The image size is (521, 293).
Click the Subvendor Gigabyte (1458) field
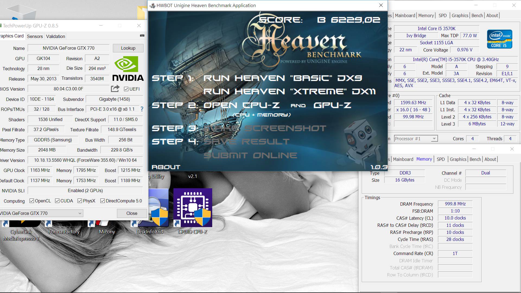114,99
